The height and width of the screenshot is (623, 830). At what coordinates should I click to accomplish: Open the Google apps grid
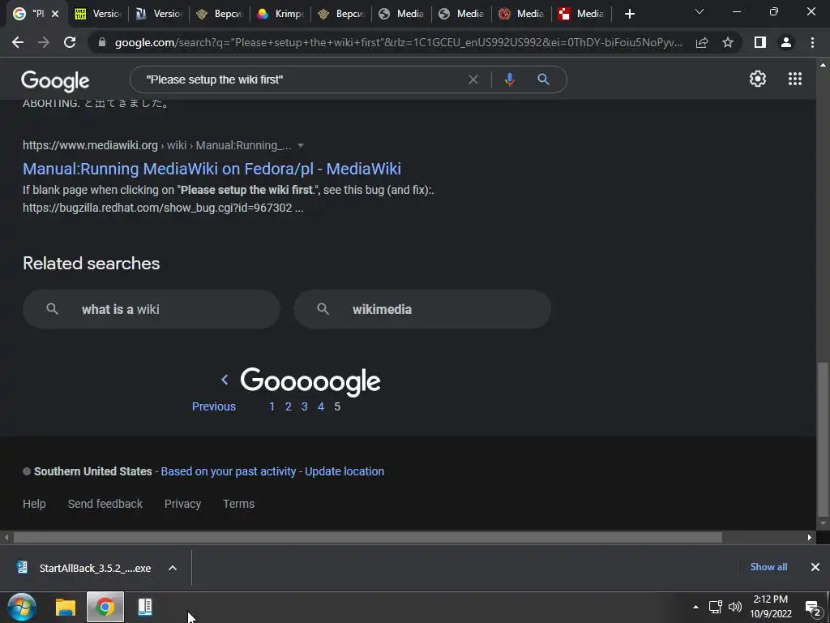coord(795,79)
